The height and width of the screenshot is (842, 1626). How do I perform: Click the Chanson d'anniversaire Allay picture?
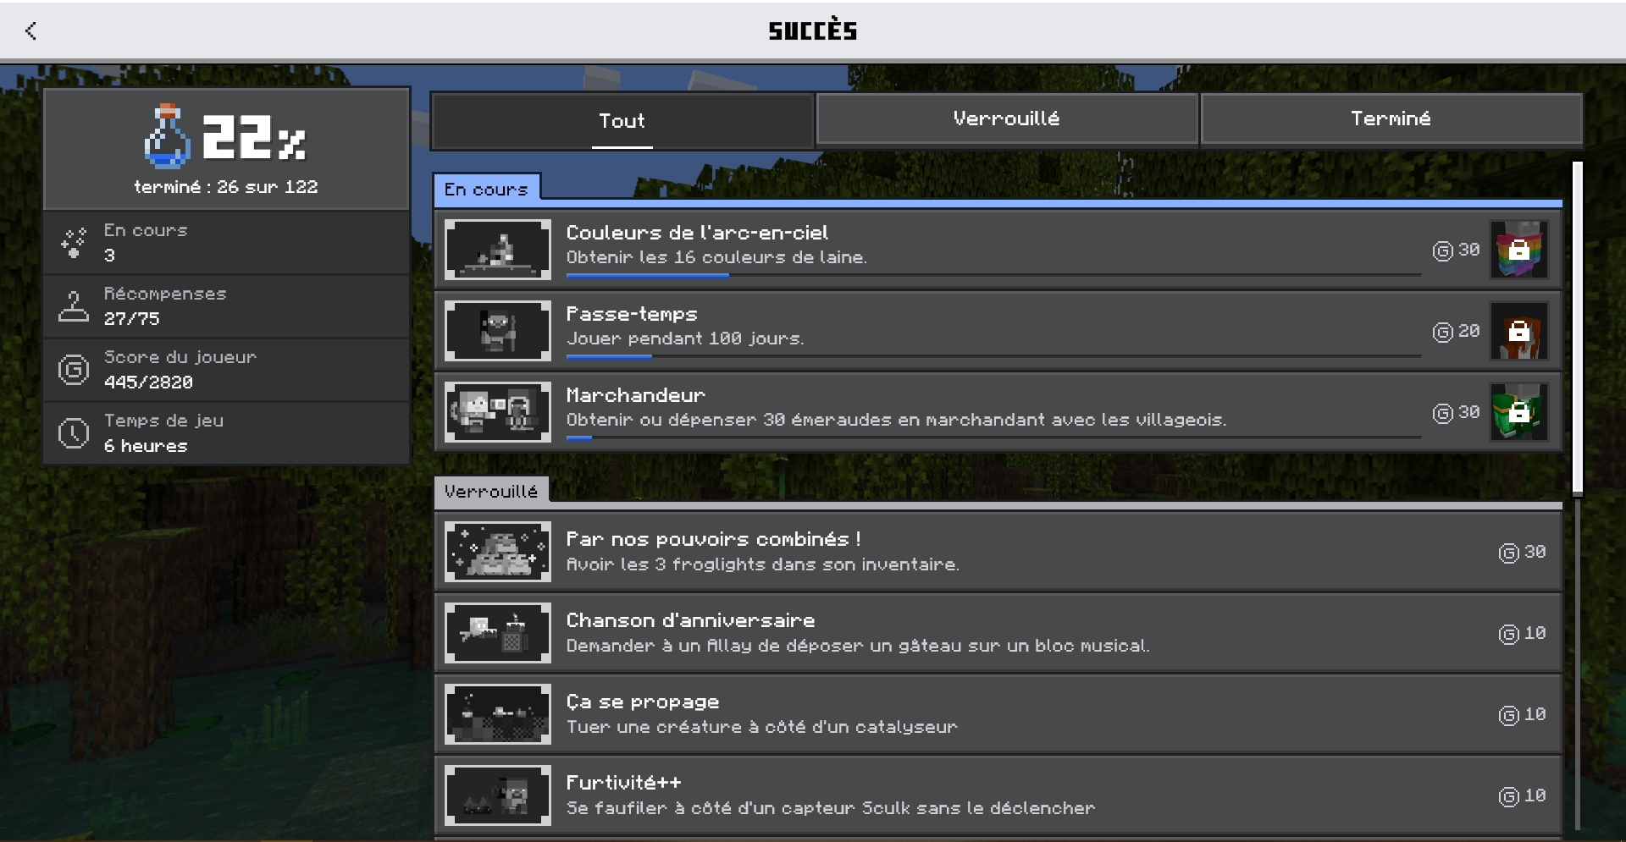point(498,633)
